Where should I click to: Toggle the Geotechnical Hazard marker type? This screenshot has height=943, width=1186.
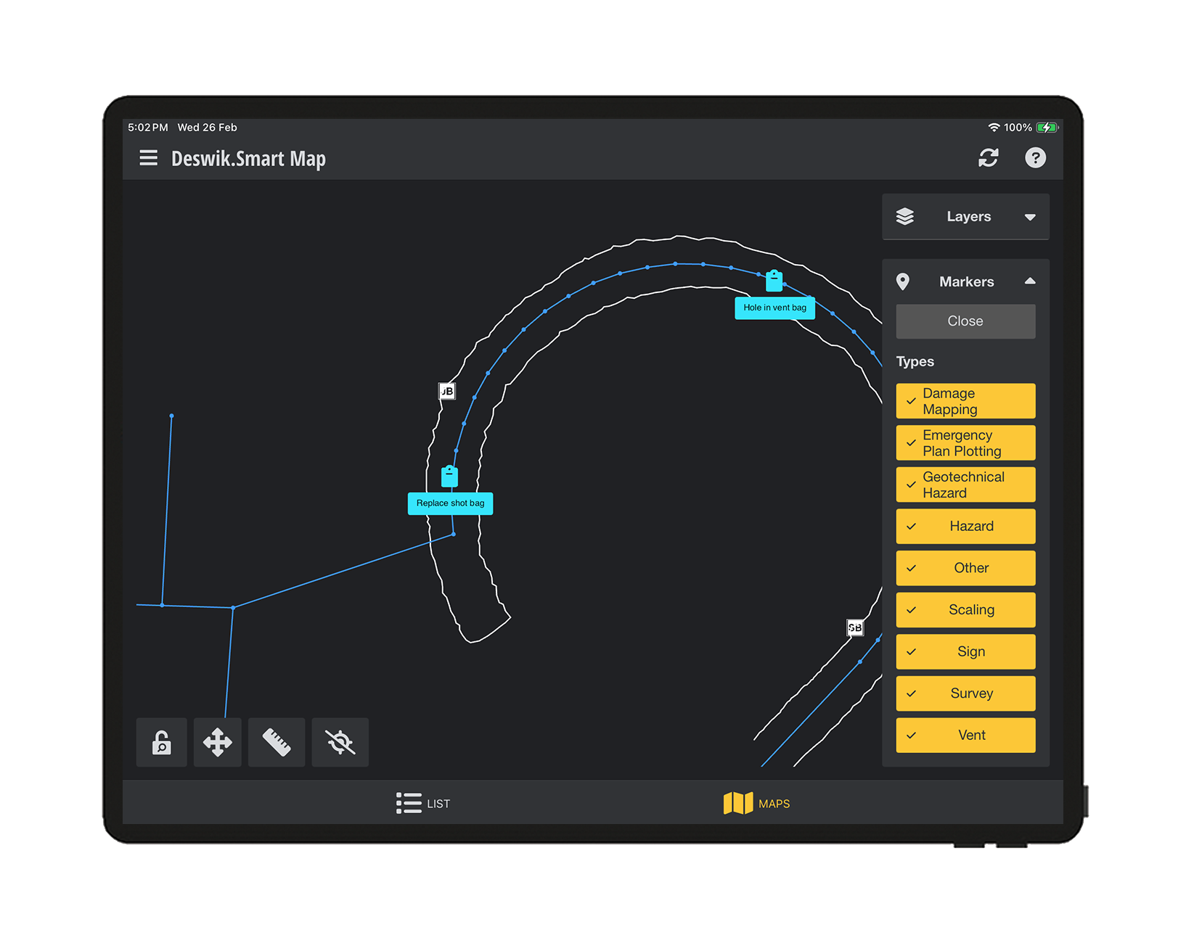(x=965, y=485)
